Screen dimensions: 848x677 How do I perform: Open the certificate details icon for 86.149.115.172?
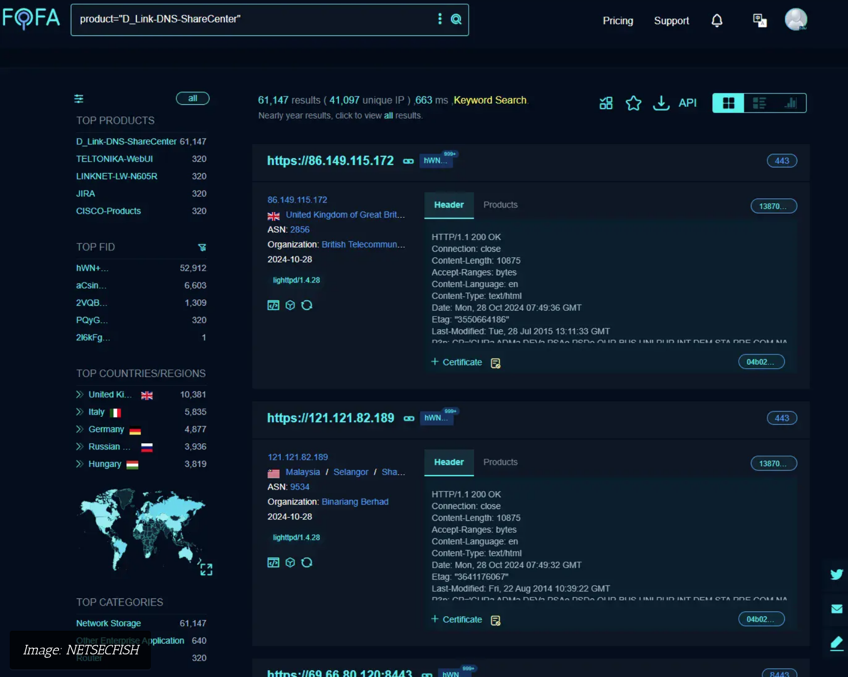pos(495,363)
